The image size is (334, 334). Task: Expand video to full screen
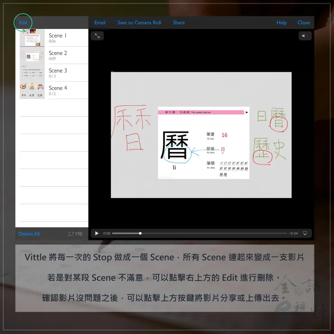pyautogui.click(x=97, y=36)
